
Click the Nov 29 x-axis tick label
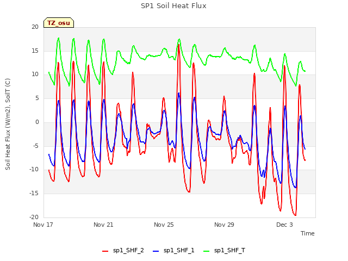224,225
